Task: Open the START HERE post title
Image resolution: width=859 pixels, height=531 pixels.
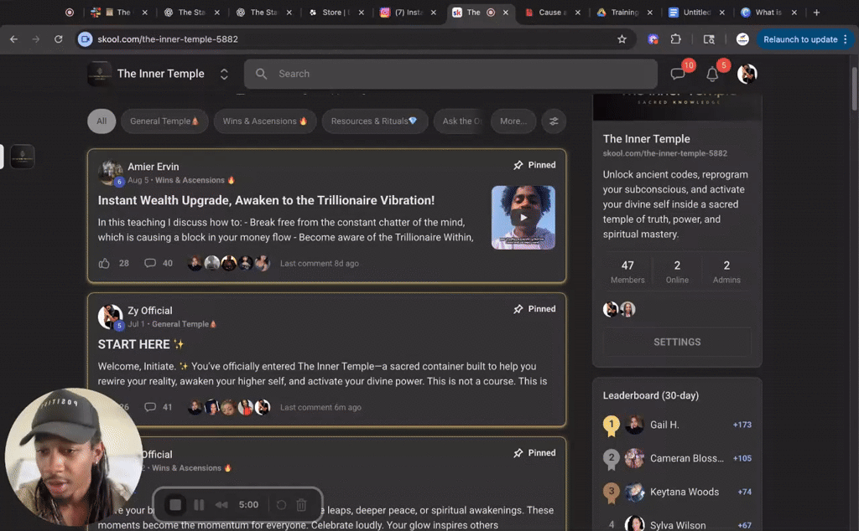Action: (141, 344)
